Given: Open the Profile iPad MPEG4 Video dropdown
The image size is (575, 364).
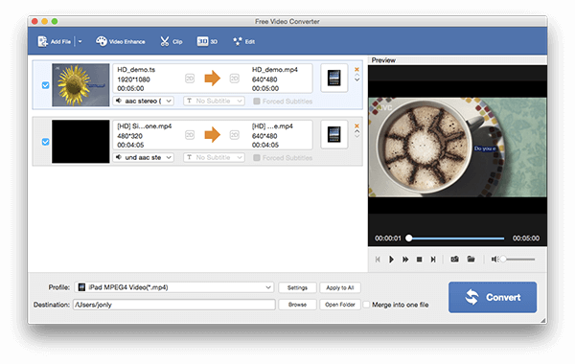Looking at the screenshot, I should [x=174, y=287].
